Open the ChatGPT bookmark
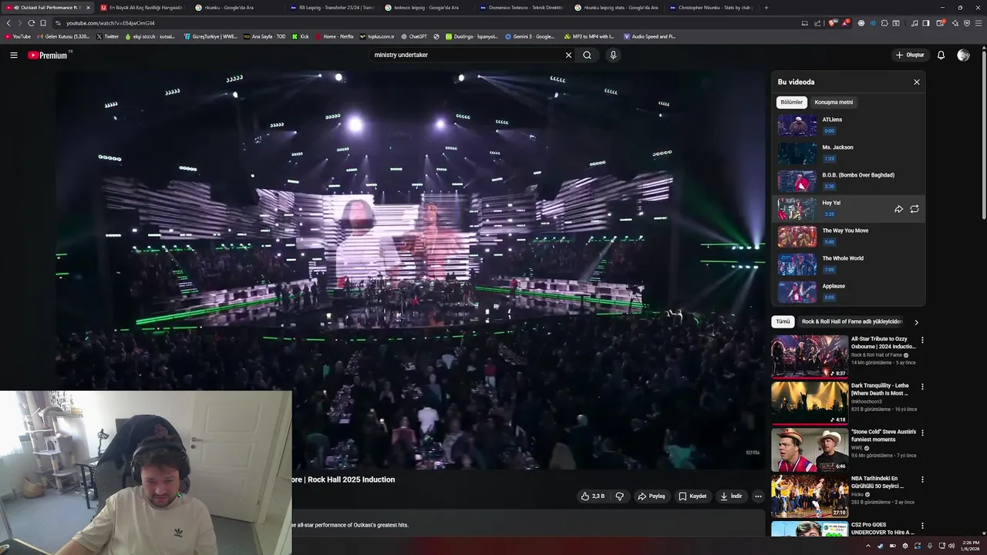The height and width of the screenshot is (555, 987). click(x=414, y=36)
